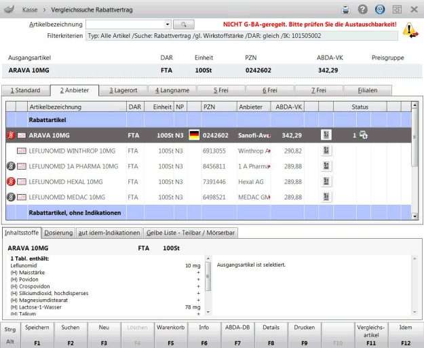This screenshot has height=348, width=424.
Task: Open the aut idem-Indikationen tab
Action: coord(109,233)
